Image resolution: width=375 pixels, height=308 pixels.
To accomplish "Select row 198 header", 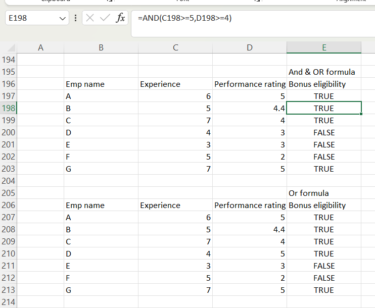I will (9, 108).
